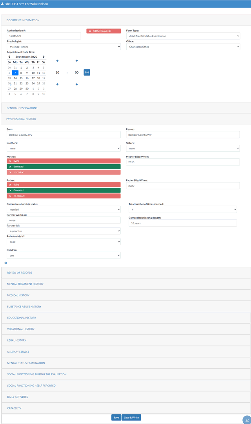Click the Save button
The image size is (251, 424).
[116, 417]
